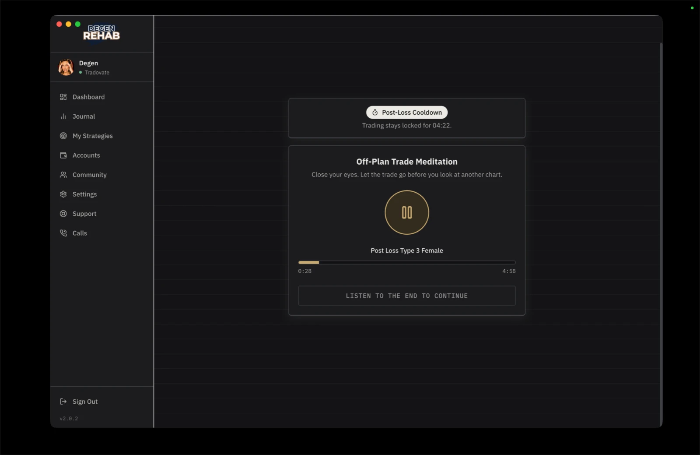This screenshot has width=700, height=455.
Task: Pause the meditation audio
Action: [x=407, y=212]
